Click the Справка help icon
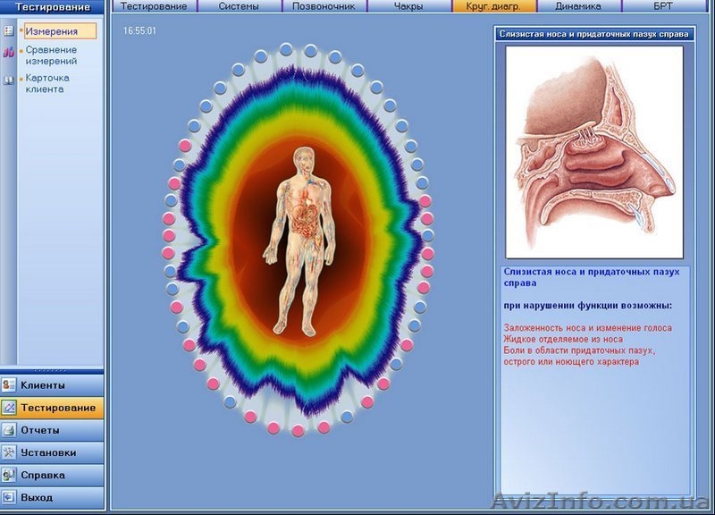 click(x=9, y=475)
